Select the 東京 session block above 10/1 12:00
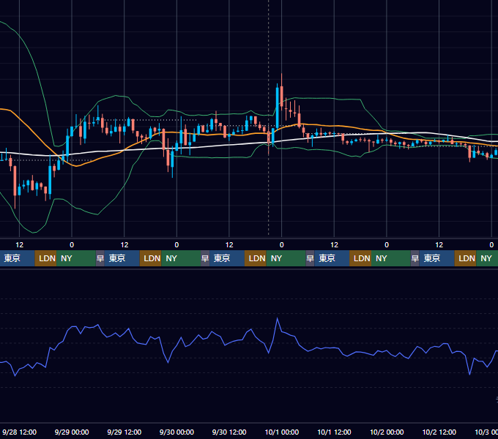 pyautogui.click(x=332, y=258)
